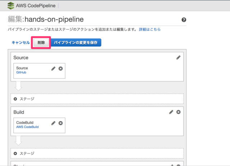Remove the Source GitHub action with X icon
Screen dimensions: 230x166
tap(60, 68)
